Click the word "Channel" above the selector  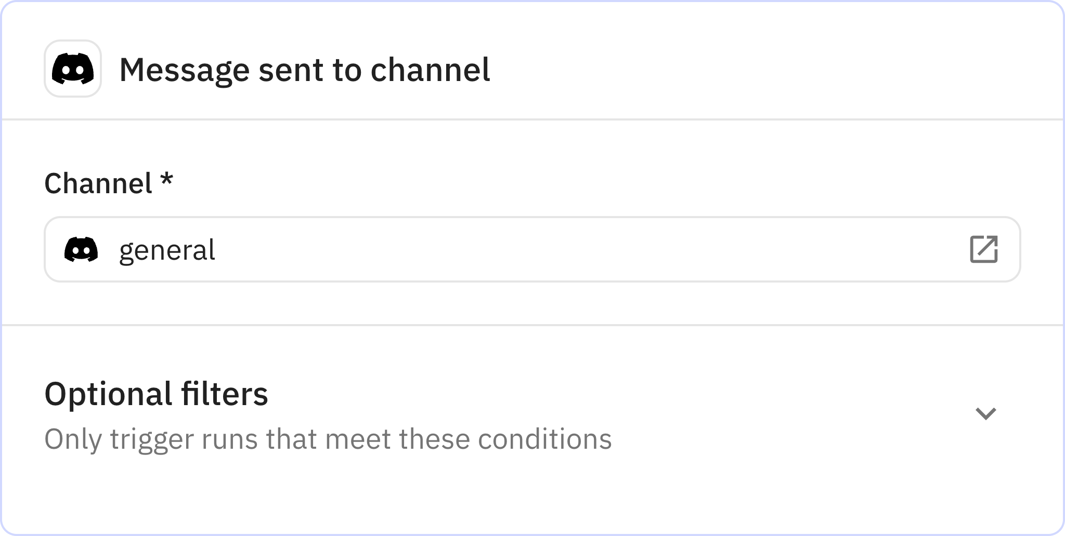click(x=98, y=183)
